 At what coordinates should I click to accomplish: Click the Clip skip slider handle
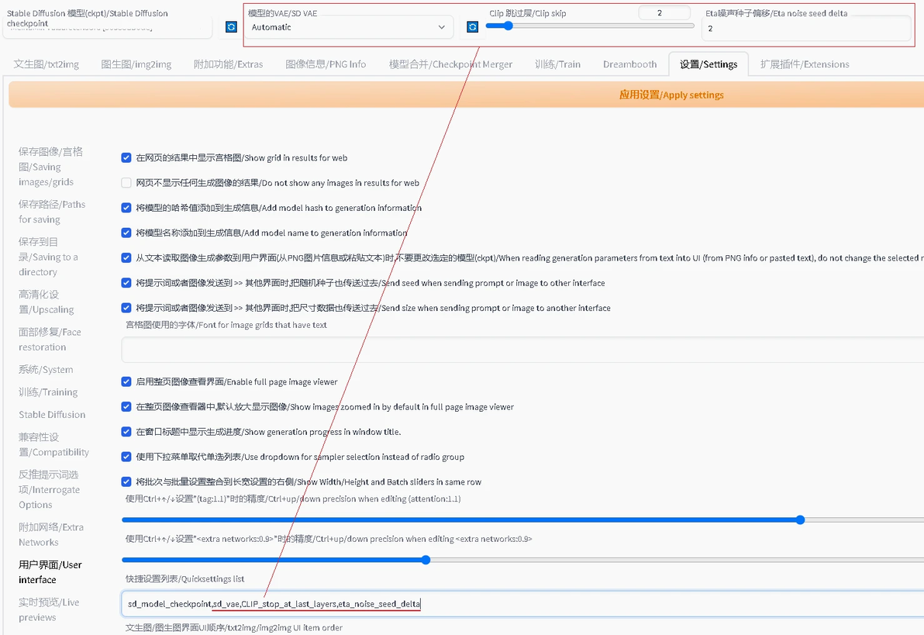point(508,26)
